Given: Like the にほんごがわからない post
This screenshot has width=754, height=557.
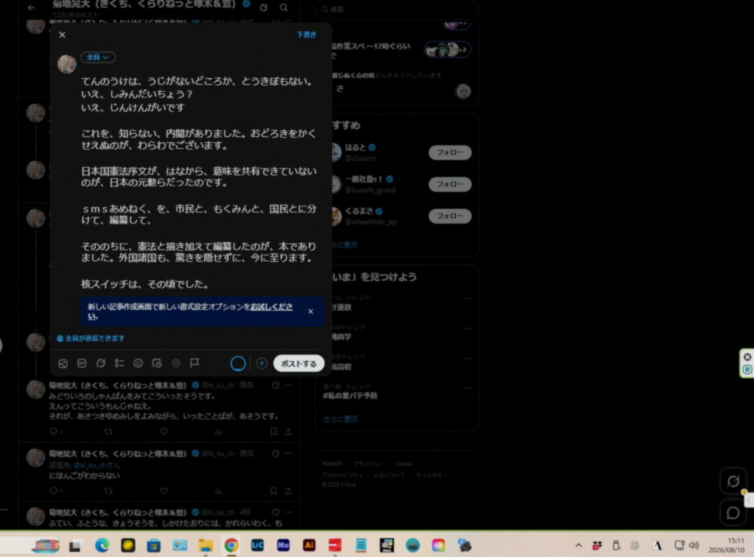Looking at the screenshot, I should click(164, 491).
